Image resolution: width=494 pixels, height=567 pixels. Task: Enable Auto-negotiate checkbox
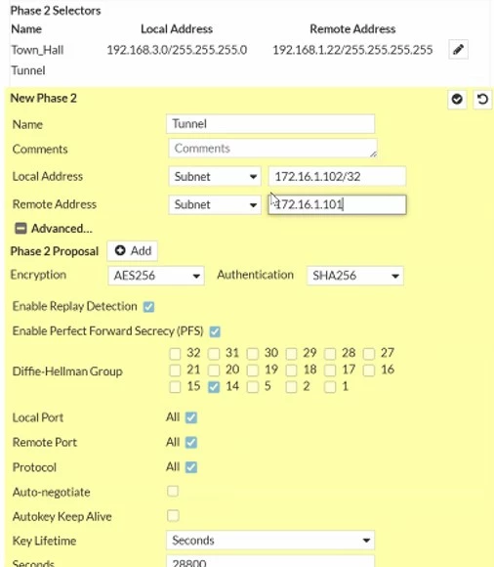tap(173, 491)
